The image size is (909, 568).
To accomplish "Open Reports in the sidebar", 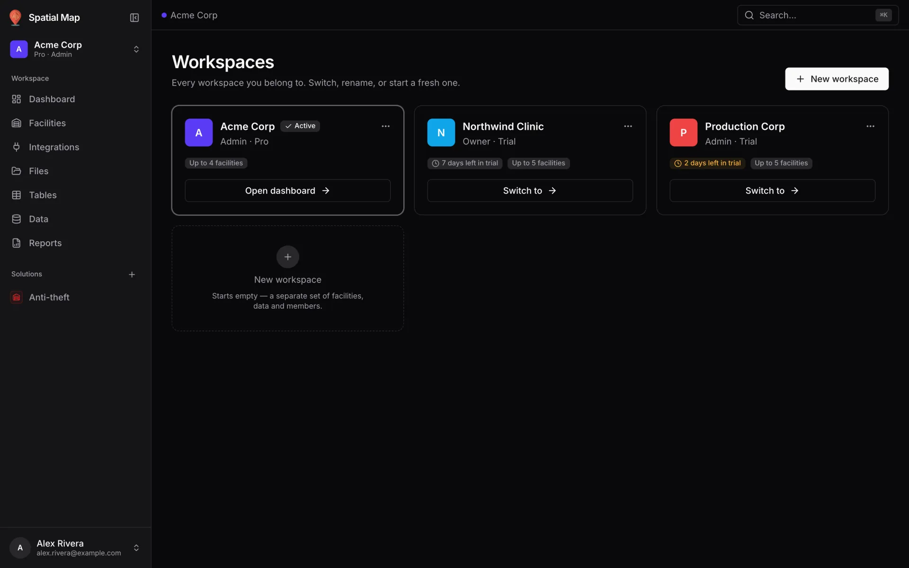I will click(x=75, y=243).
